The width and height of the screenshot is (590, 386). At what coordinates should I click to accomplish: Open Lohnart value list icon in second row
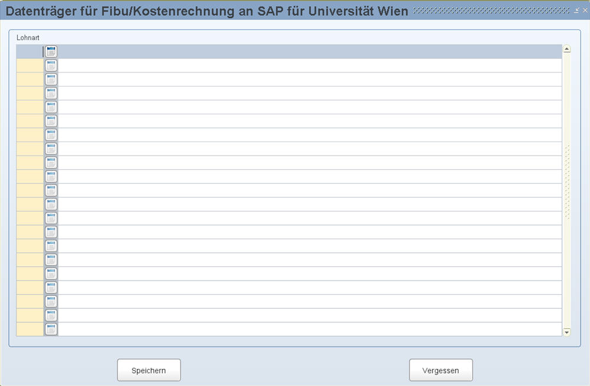coord(51,65)
